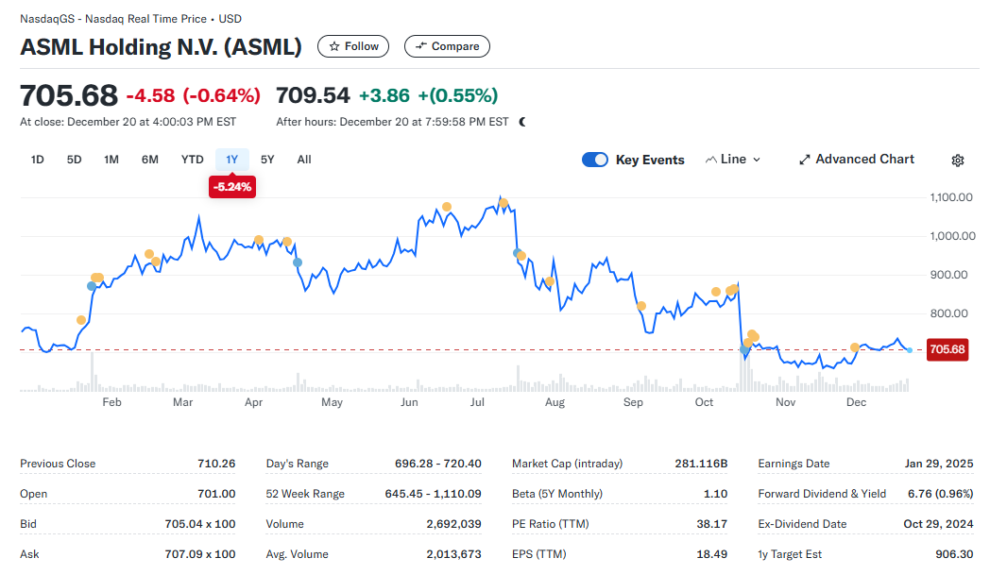This screenshot has width=990, height=575.
Task: Select the YTD range tab
Action: click(192, 160)
